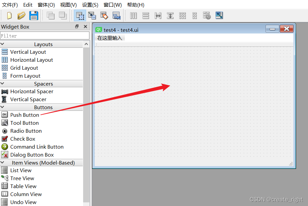Click the Qt icon in form title bar

coord(99,30)
